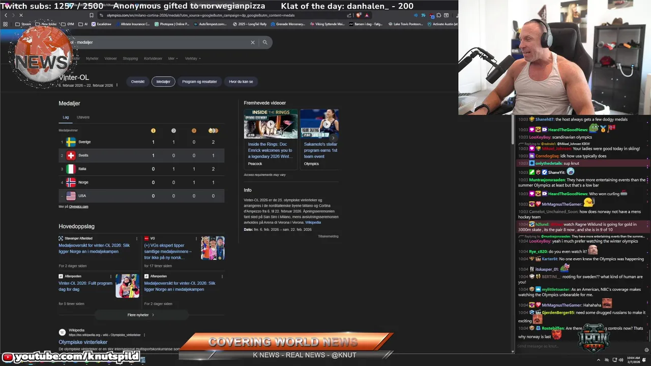Select the Sverige row in medal table
The width and height of the screenshot is (651, 366).
[141, 142]
